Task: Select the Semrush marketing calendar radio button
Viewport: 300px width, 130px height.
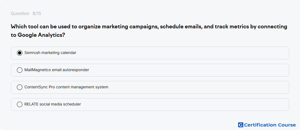Action: [x=20, y=53]
